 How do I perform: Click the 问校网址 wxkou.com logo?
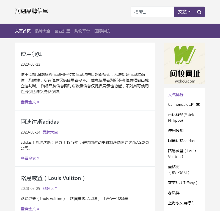click(184, 63)
